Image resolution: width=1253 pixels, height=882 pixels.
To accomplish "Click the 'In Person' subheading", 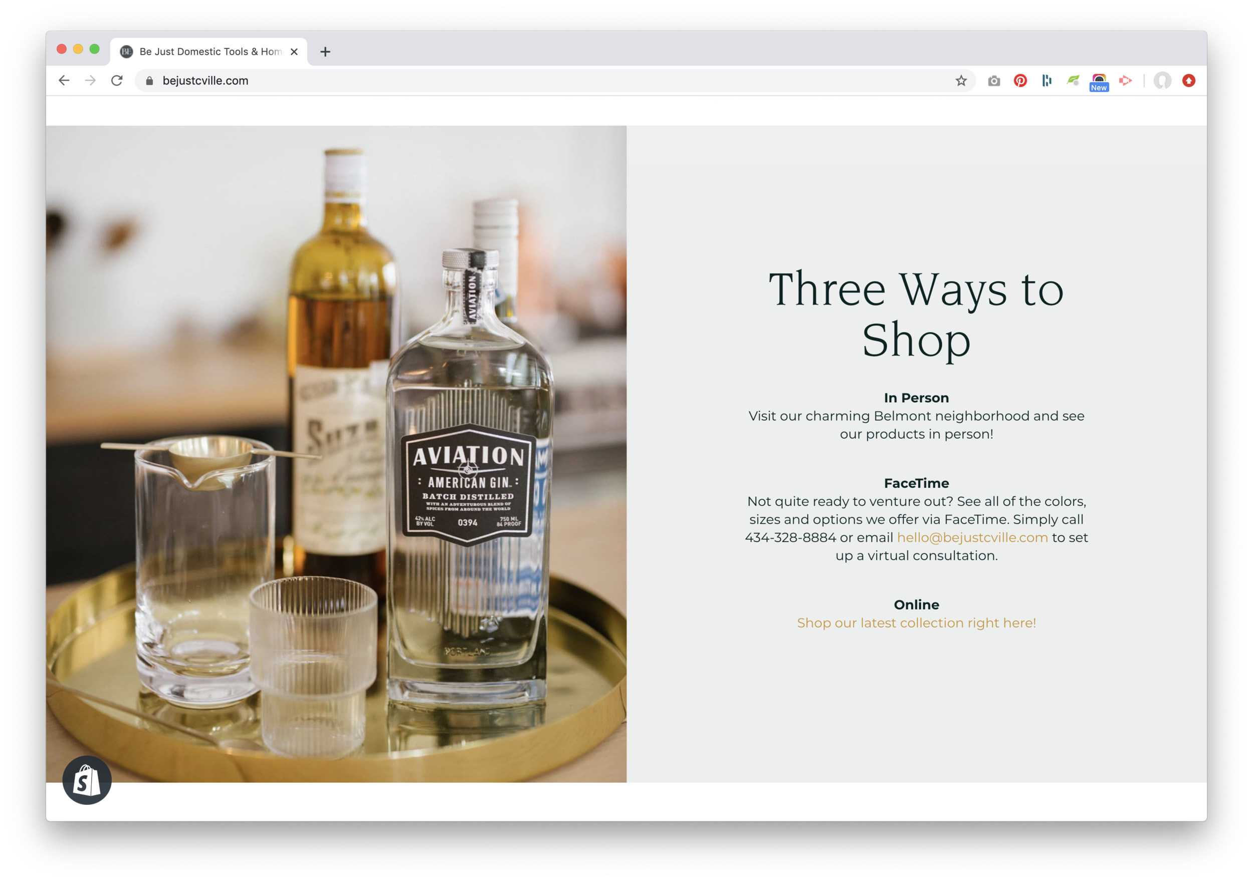I will [916, 398].
